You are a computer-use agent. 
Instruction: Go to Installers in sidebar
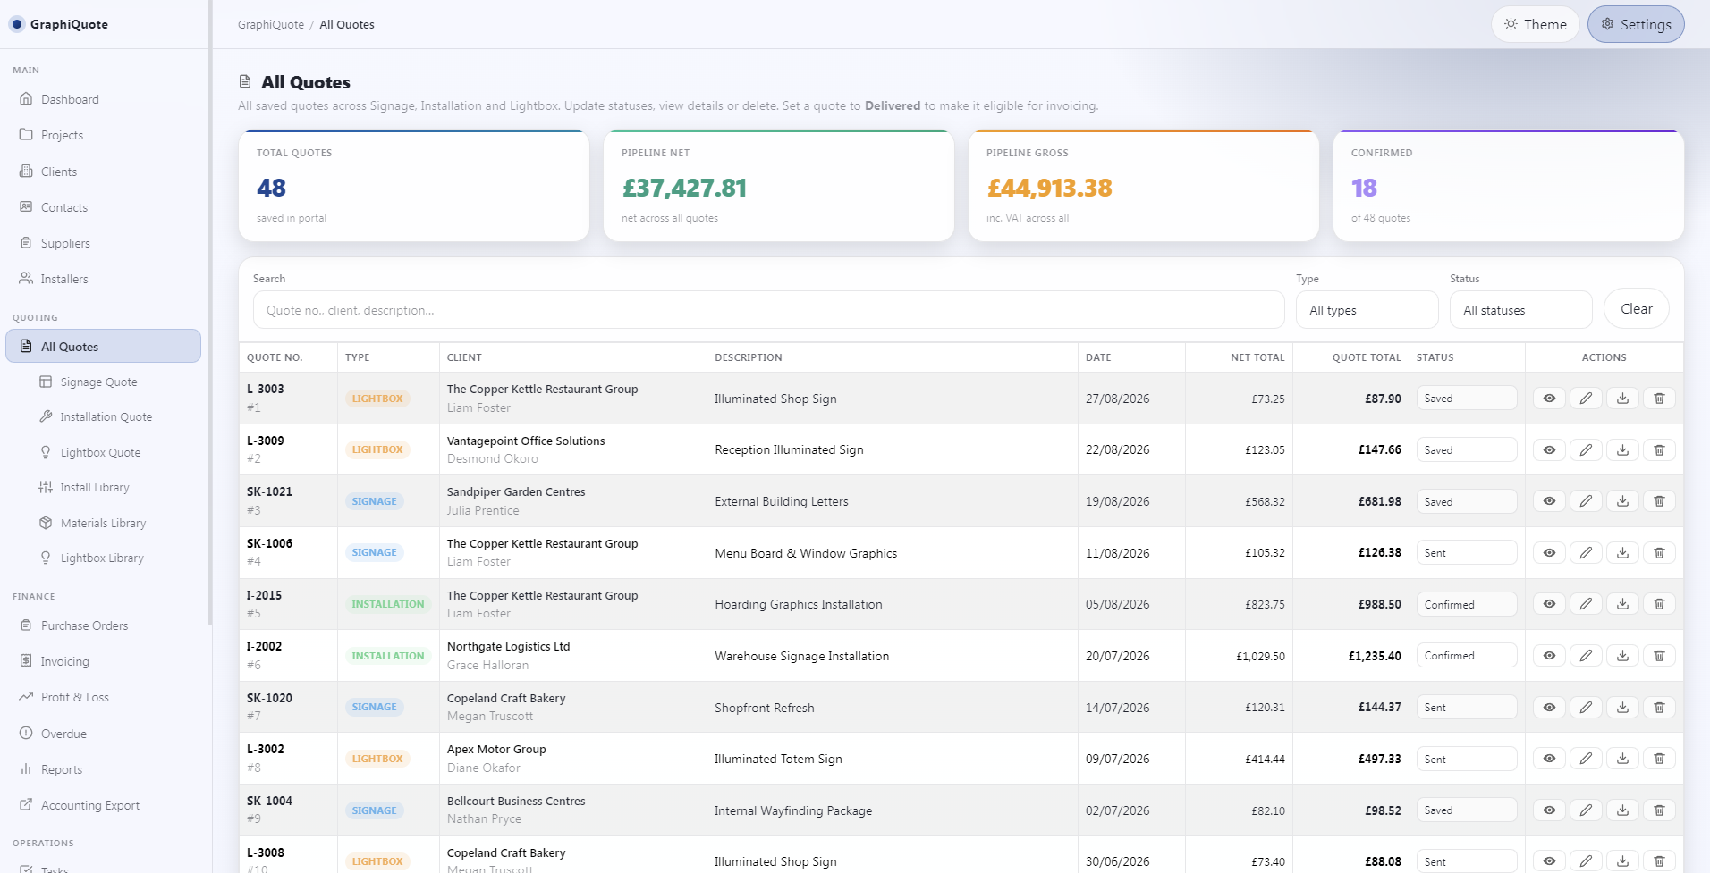coord(104,279)
